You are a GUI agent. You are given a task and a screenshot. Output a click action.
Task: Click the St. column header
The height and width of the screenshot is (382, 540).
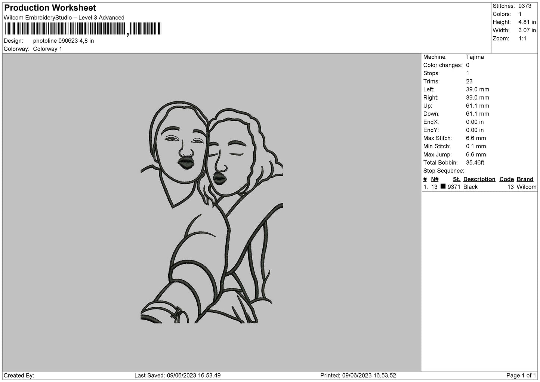click(456, 179)
